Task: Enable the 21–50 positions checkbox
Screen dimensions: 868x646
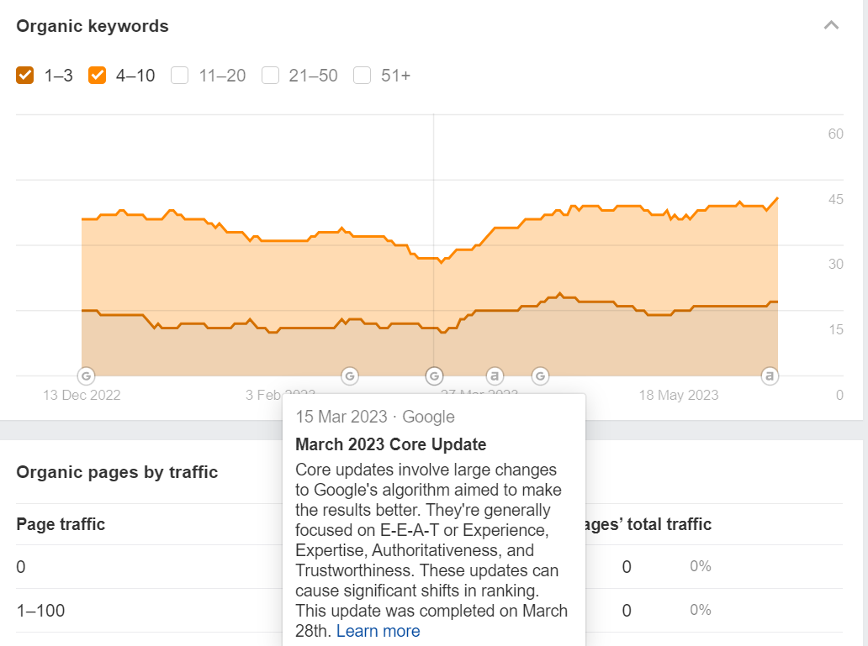Action: tap(270, 76)
